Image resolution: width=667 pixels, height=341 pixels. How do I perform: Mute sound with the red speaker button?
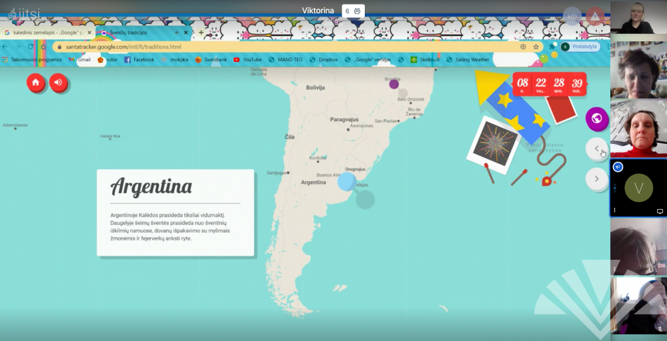click(59, 83)
